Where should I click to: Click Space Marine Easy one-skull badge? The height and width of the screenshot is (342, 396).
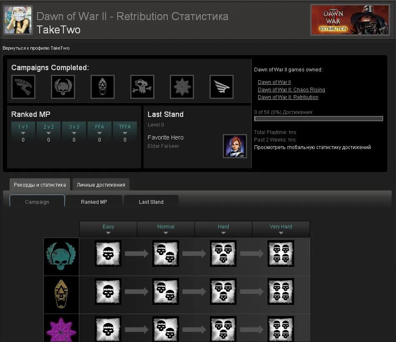[108, 253]
